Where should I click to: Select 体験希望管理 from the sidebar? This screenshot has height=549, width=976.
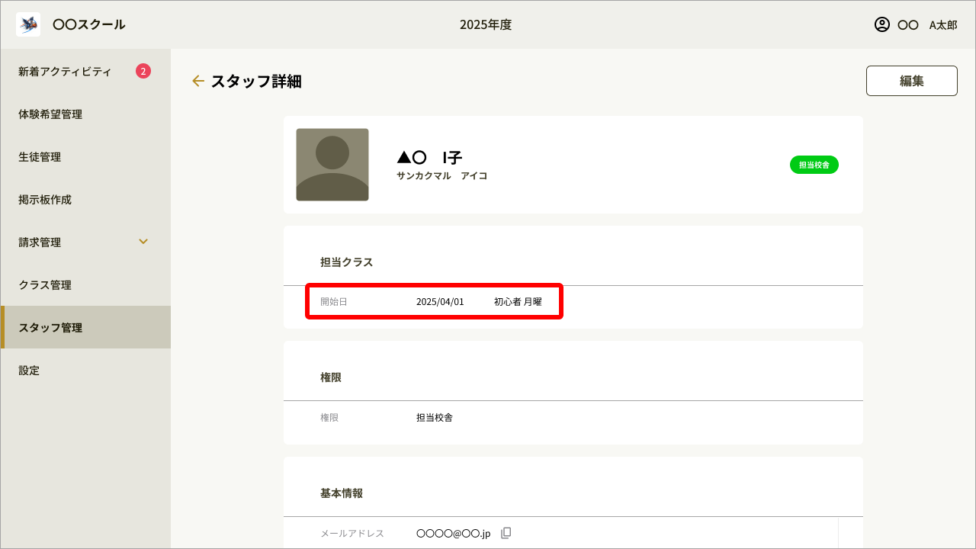pyautogui.click(x=50, y=114)
